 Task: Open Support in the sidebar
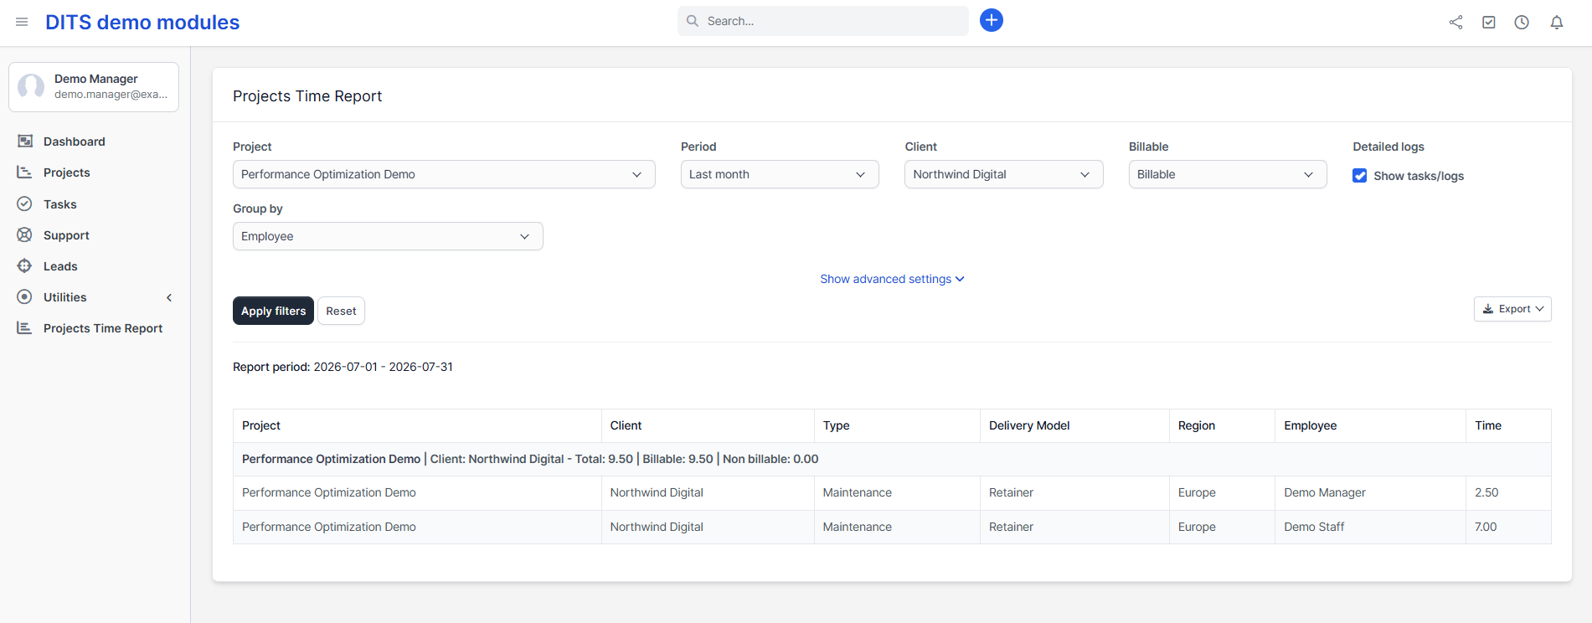(x=66, y=235)
